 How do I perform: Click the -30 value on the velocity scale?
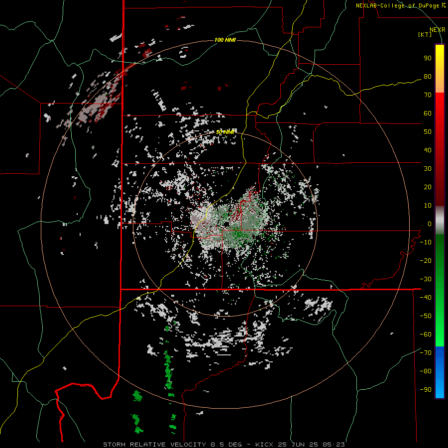coord(426,279)
